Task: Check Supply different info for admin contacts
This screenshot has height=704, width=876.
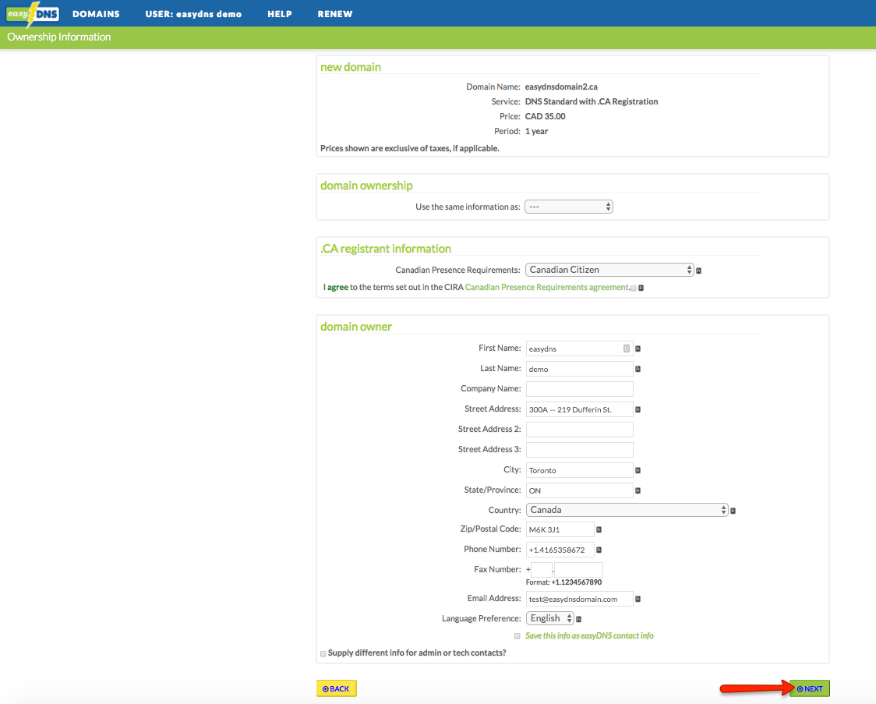Action: click(x=323, y=653)
